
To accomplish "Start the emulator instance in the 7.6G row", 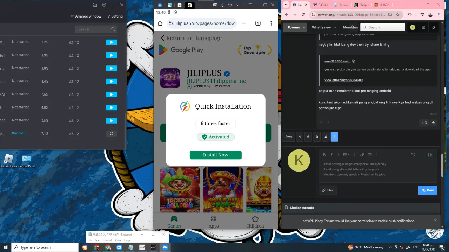I will point(112,94).
